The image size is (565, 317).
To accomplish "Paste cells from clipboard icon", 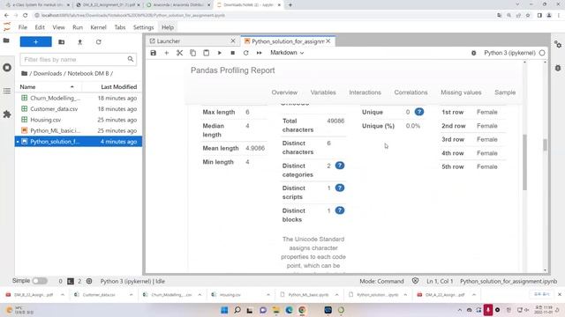I will point(206,53).
